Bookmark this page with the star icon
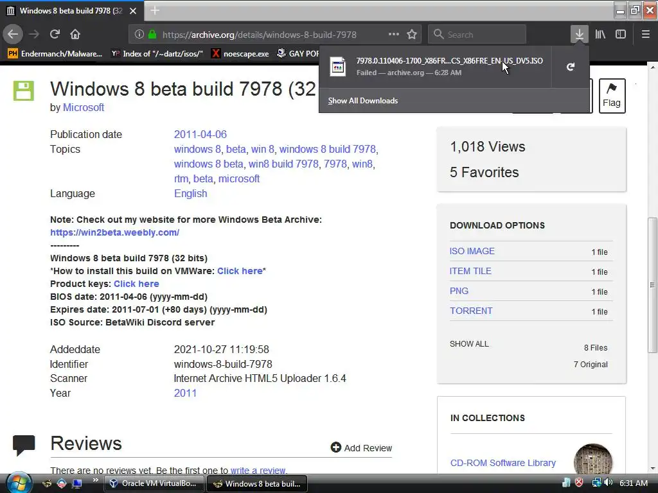The image size is (658, 493). (x=412, y=35)
